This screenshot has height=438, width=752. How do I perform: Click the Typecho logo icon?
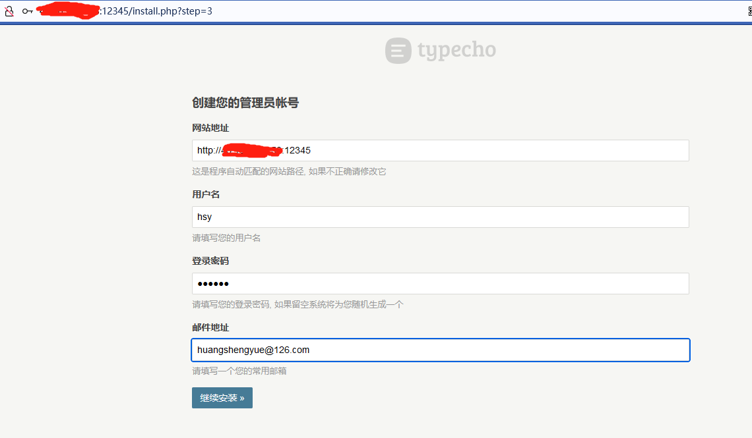tap(398, 51)
